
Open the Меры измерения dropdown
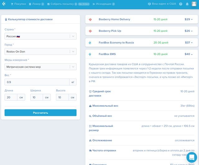(40, 67)
